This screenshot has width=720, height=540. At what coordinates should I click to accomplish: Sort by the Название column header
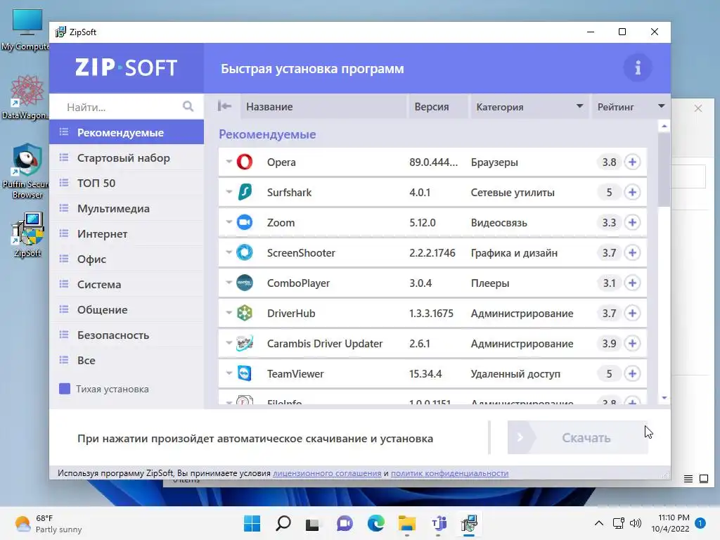(x=323, y=107)
